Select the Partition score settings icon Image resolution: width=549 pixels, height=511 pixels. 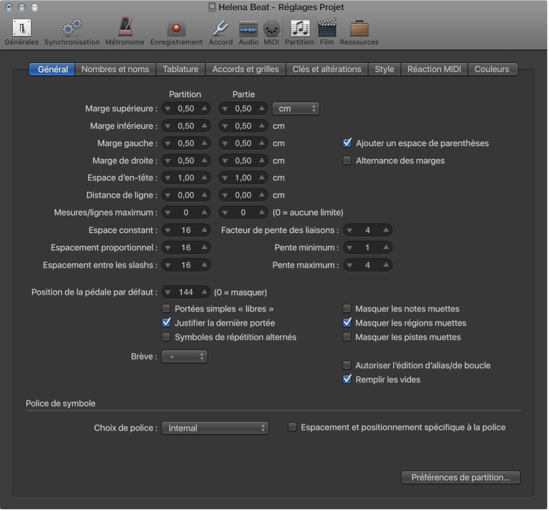tap(300, 32)
